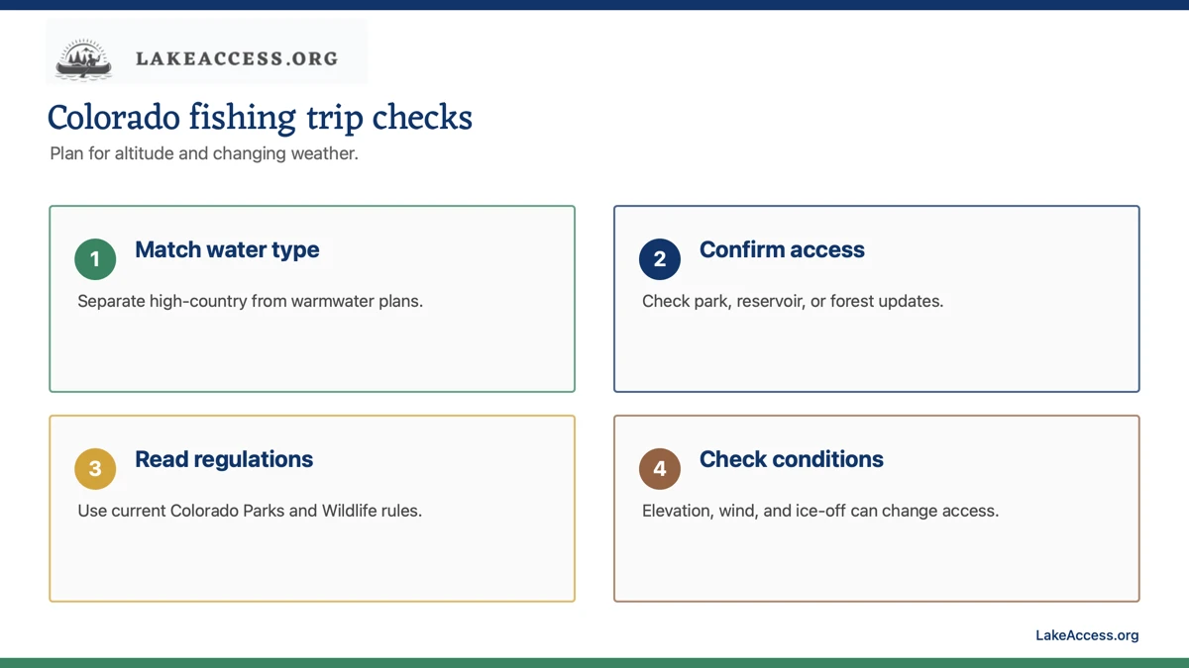
Task: Click the elevation, wind, and ice-off text
Action: point(820,512)
